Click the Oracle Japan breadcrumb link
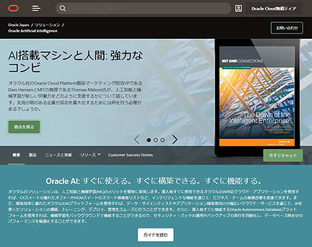This screenshot has height=247, width=312. (x=19, y=25)
